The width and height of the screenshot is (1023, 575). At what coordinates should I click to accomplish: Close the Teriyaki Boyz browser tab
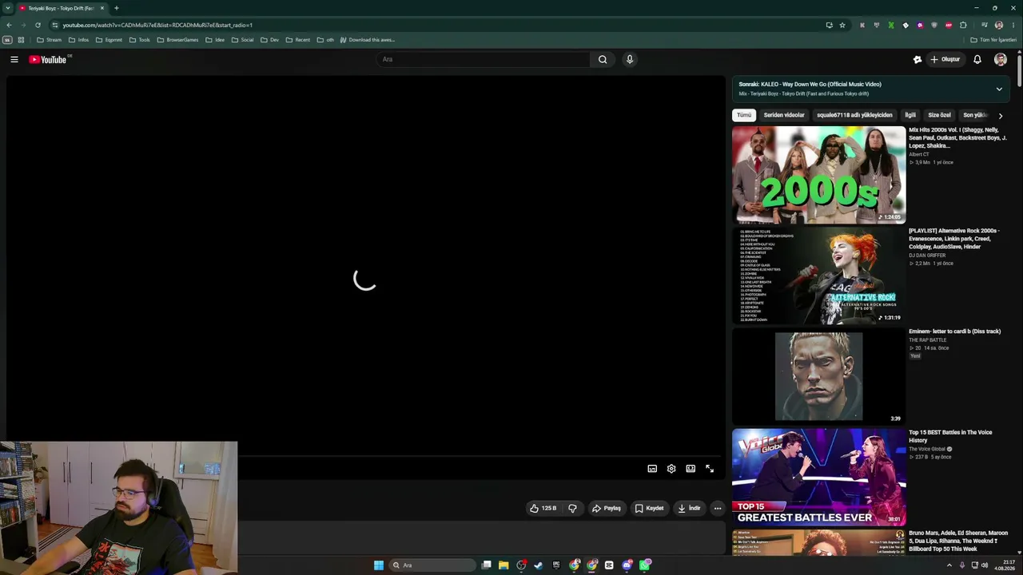[x=102, y=8]
